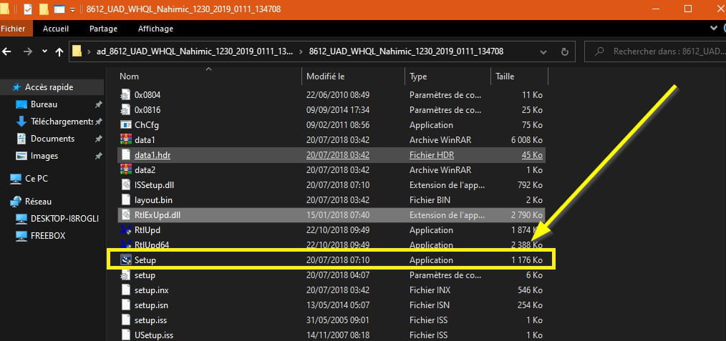Go forward with the right arrow button
This screenshot has height=341, width=726.
click(x=28, y=51)
